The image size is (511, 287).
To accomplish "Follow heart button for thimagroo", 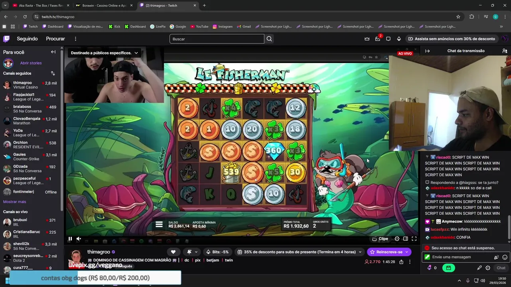I will point(173,252).
